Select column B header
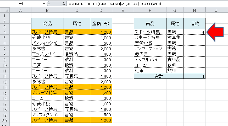Screen dimensions: 228x126 click(47, 10)
